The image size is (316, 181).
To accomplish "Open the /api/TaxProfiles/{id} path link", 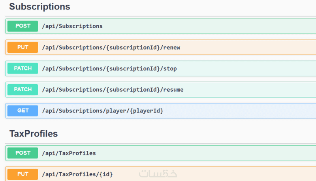I will pos(77,174).
